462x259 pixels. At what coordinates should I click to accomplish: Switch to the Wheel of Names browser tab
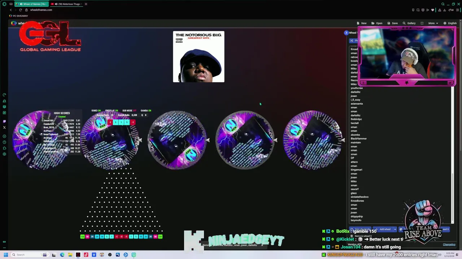pyautogui.click(x=31, y=4)
